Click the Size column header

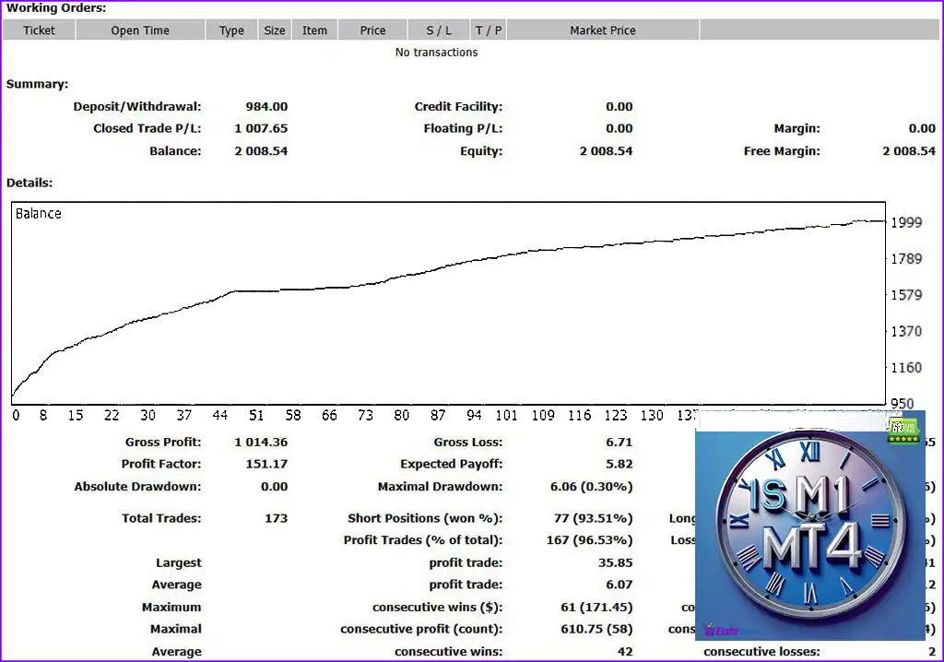pos(275,30)
